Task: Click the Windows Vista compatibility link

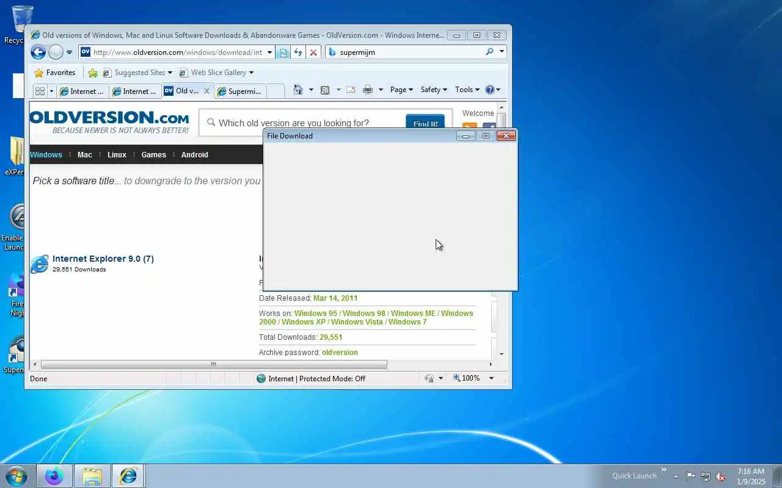Action: [x=357, y=322]
